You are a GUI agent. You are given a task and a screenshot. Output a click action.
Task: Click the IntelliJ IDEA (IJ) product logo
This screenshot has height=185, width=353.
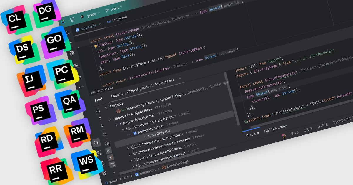32,81
